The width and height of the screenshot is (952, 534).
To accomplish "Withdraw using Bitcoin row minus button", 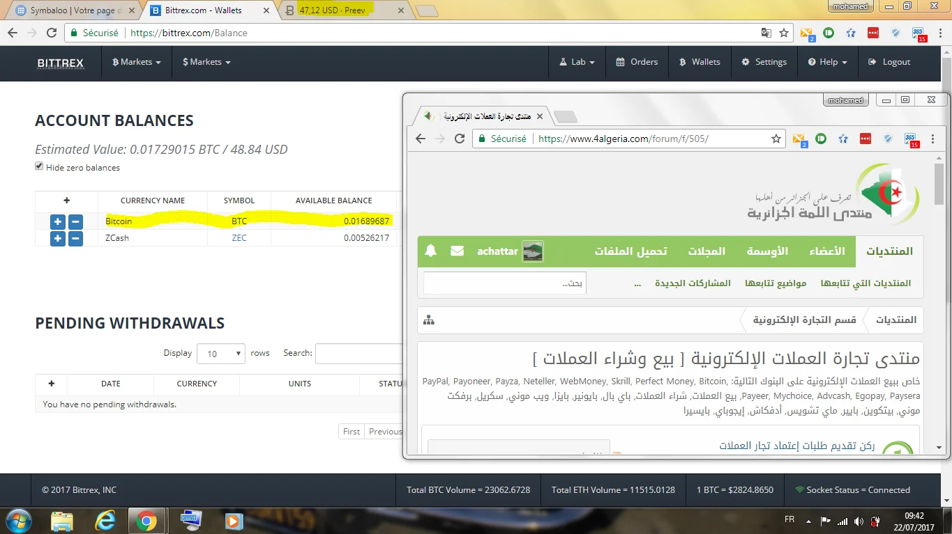I will point(75,221).
